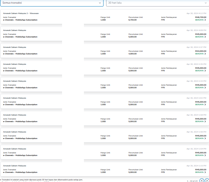Click the 1 - 10 of 24 page indicator

pyautogui.click(x=192, y=181)
